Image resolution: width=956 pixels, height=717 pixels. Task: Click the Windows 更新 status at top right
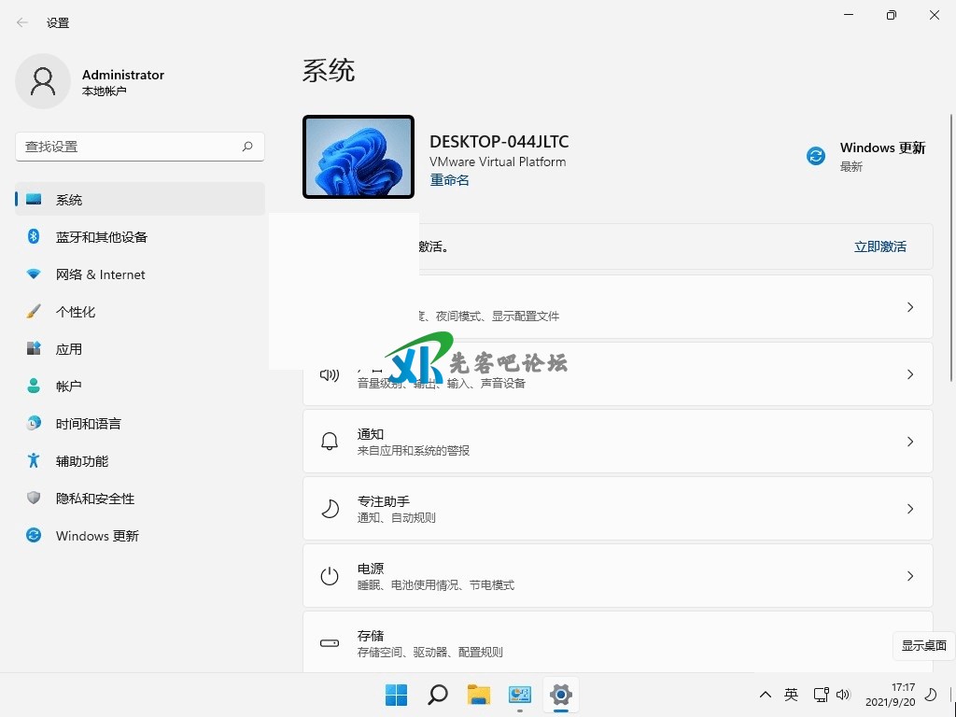coord(866,156)
